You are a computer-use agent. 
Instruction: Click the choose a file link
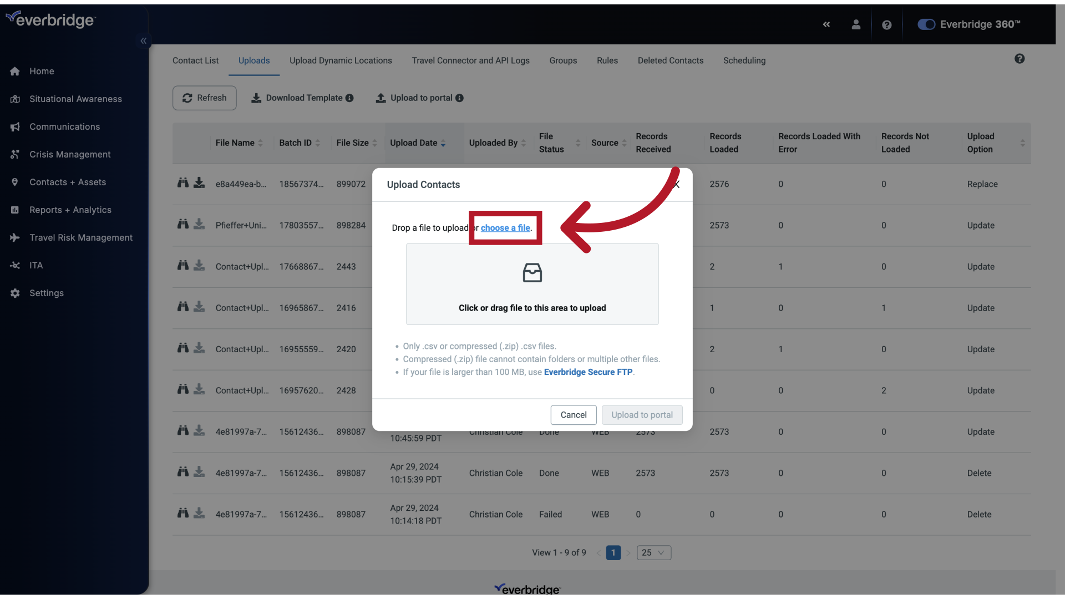(505, 227)
